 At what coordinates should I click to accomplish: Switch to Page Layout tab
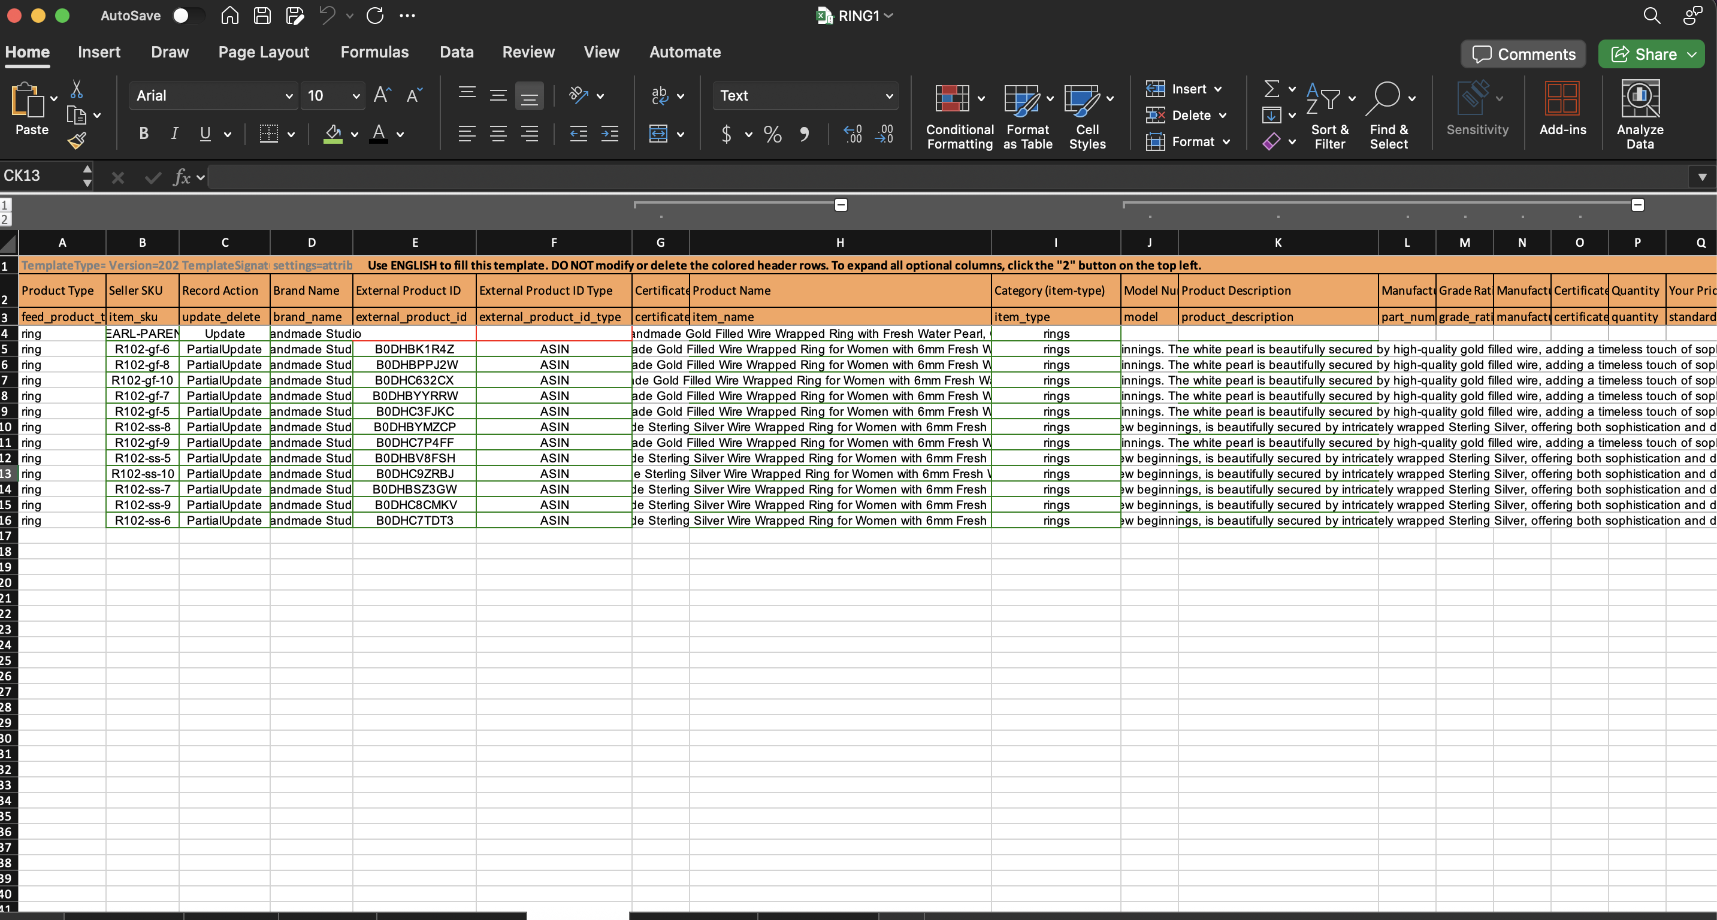[263, 52]
